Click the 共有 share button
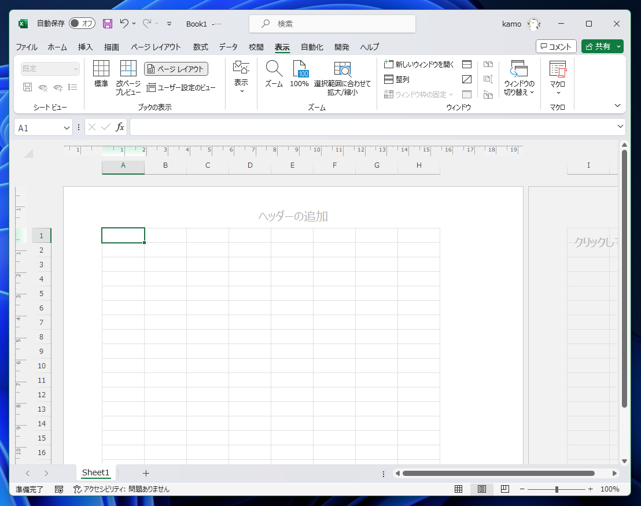 [598, 47]
